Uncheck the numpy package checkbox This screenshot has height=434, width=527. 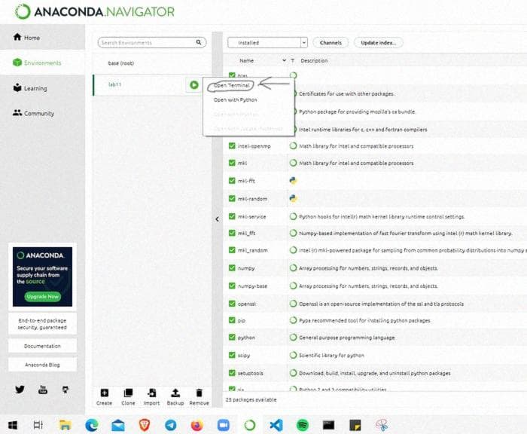pos(232,267)
